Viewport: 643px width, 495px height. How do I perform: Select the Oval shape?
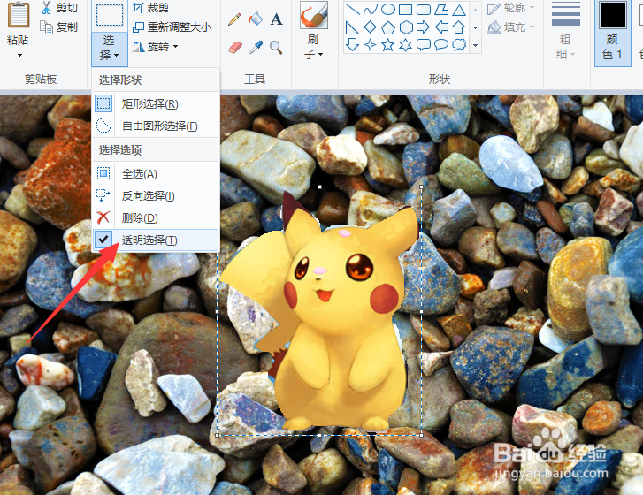(x=388, y=10)
